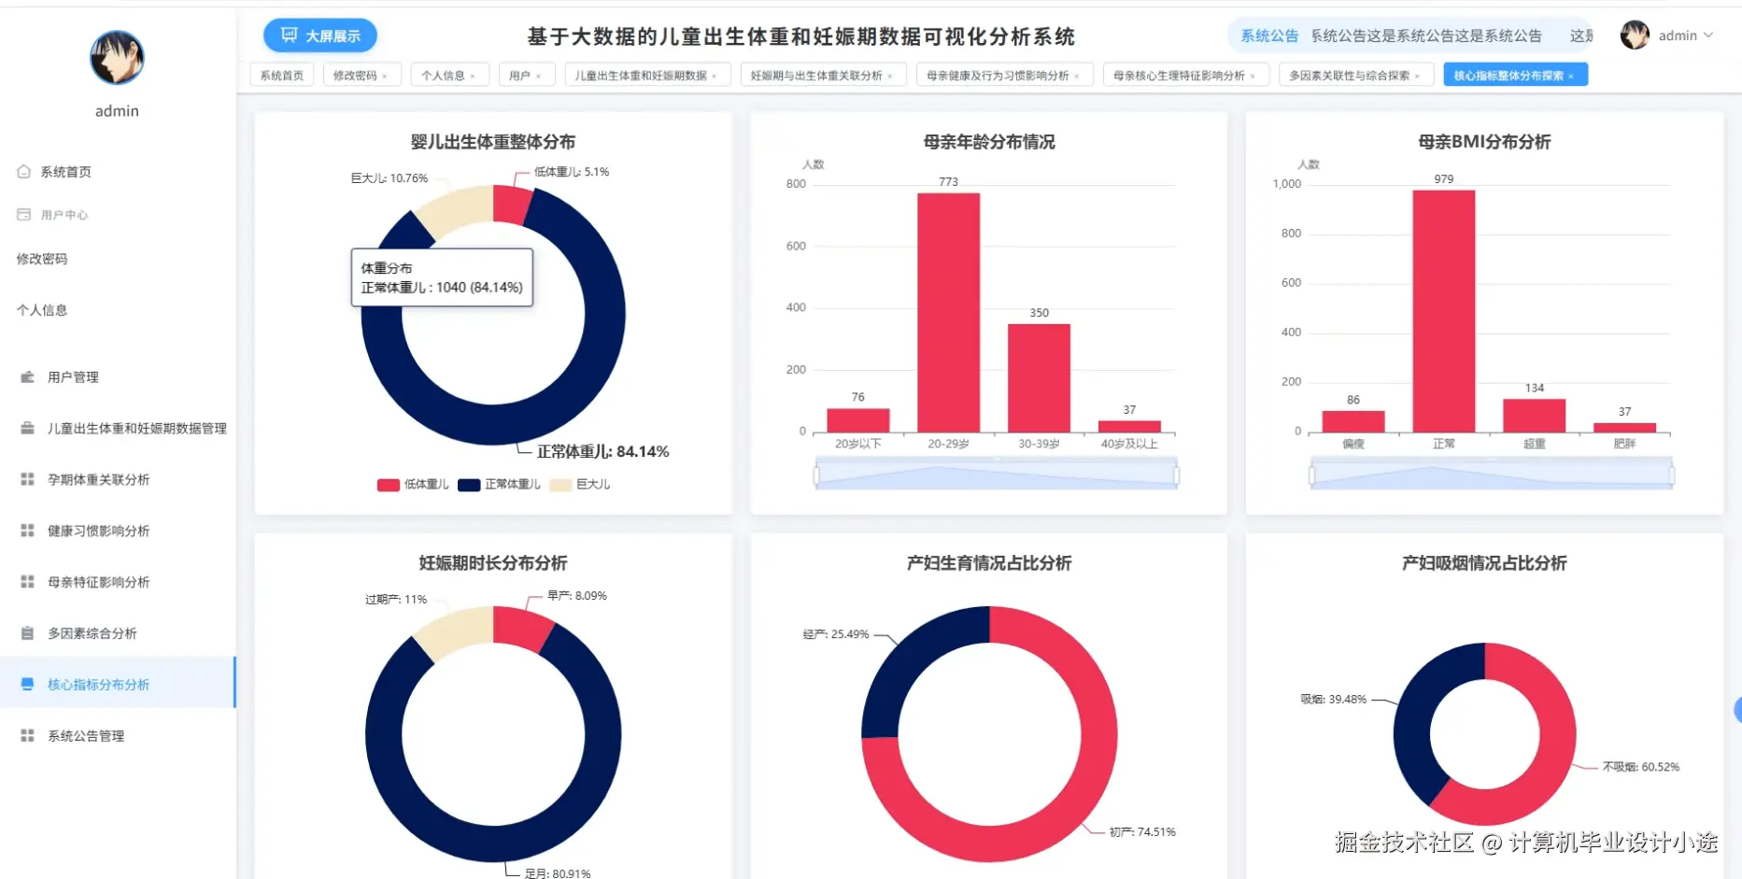Click the 系统公告管理 icon
Viewport: 1742px width, 879px height.
click(x=25, y=734)
